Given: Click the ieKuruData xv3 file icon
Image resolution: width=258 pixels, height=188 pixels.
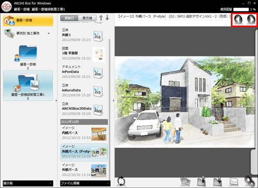Looking at the screenshot, I should 98,91.
